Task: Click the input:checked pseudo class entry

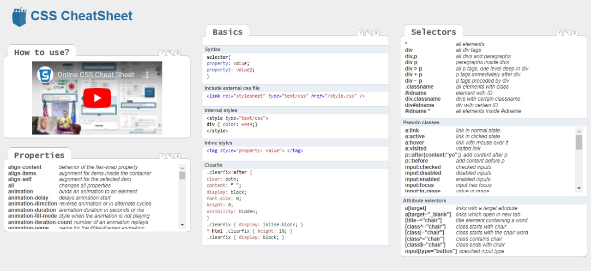Action: [423, 167]
